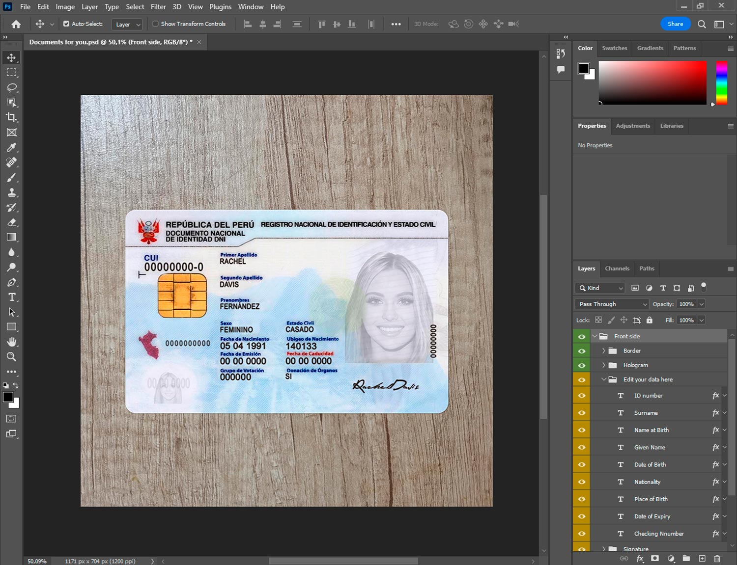Switch to the Channels tab
The image size is (737, 565).
tap(617, 269)
